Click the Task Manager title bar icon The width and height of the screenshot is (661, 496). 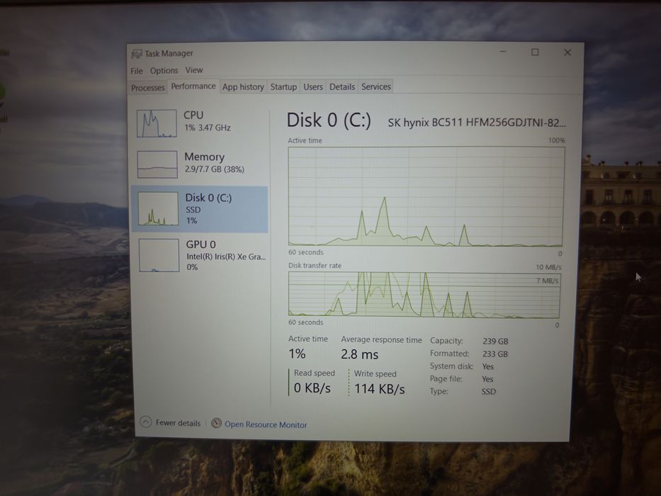tap(137, 54)
